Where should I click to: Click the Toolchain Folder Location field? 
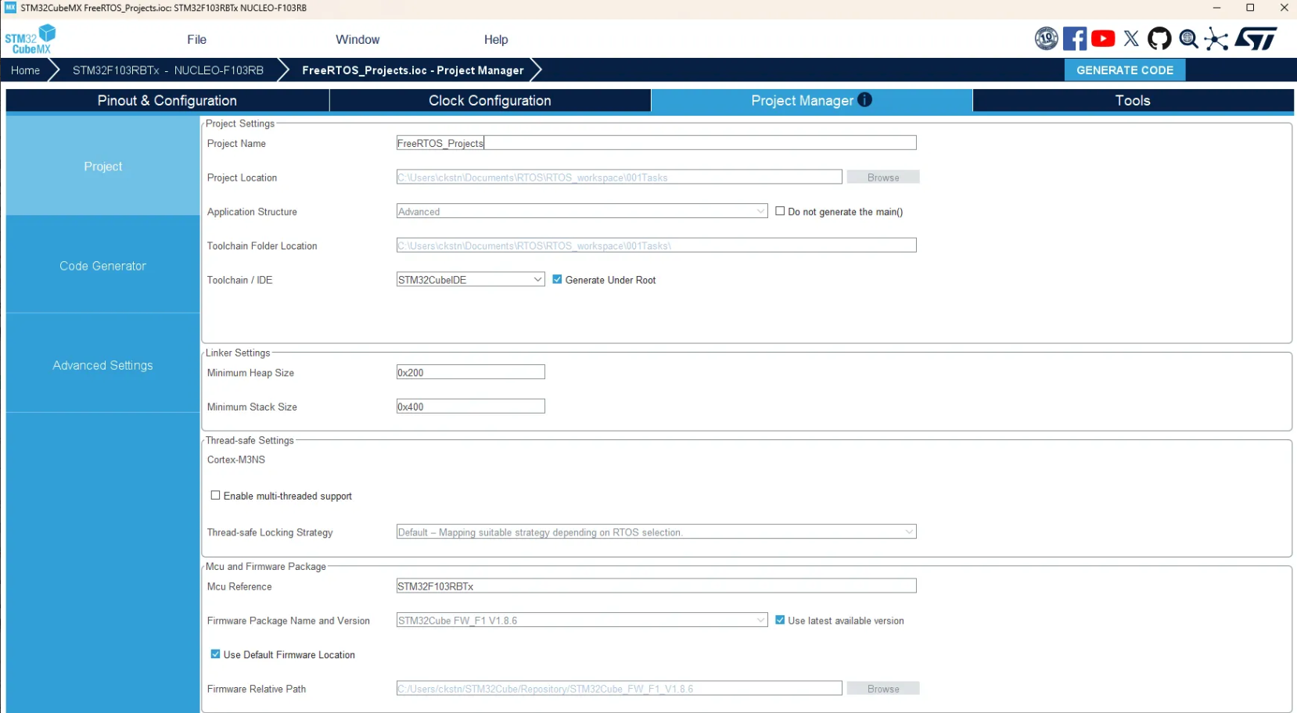coord(656,245)
